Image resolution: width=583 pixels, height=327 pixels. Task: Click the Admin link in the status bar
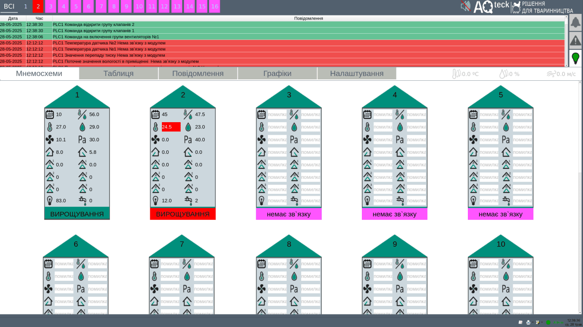pos(558,322)
